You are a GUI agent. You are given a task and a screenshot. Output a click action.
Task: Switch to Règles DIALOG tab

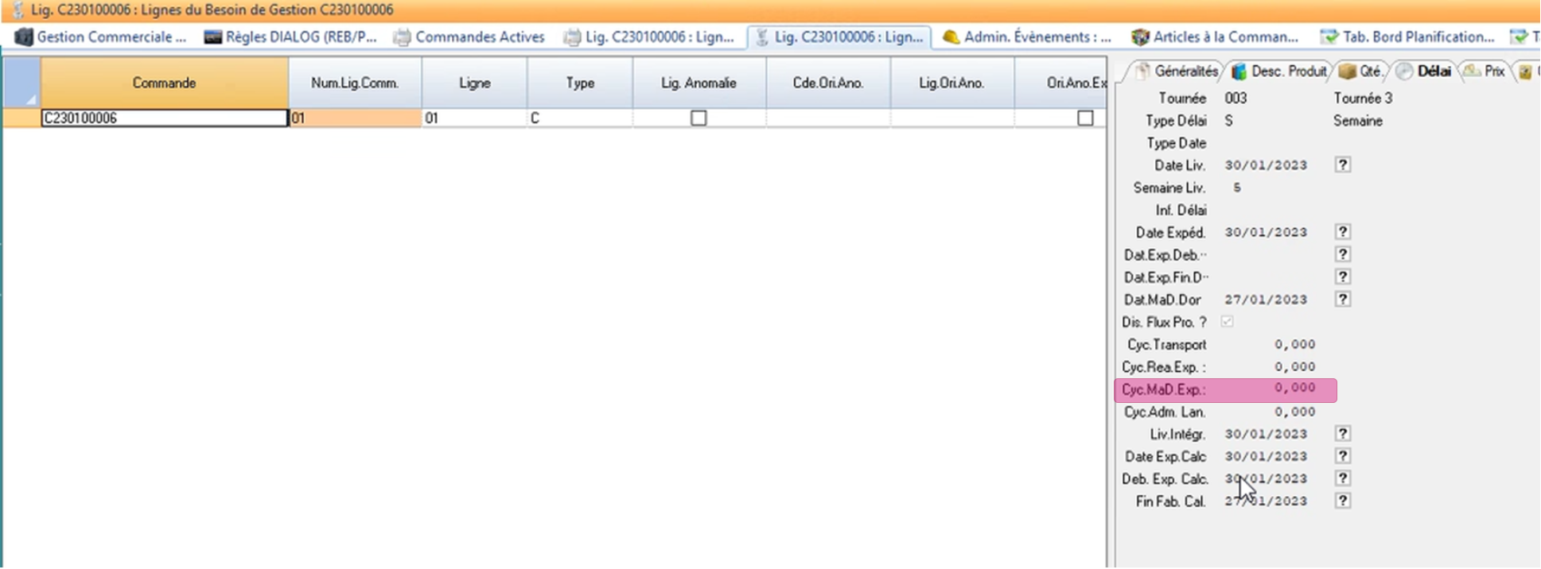290,37
